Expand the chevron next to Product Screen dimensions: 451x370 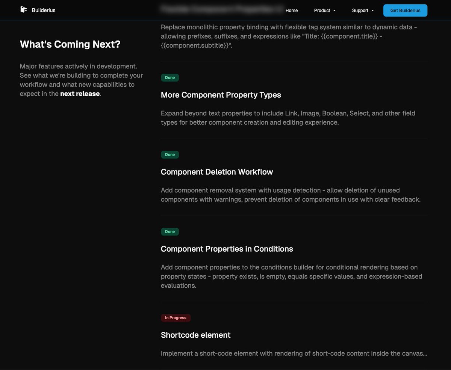click(x=334, y=11)
